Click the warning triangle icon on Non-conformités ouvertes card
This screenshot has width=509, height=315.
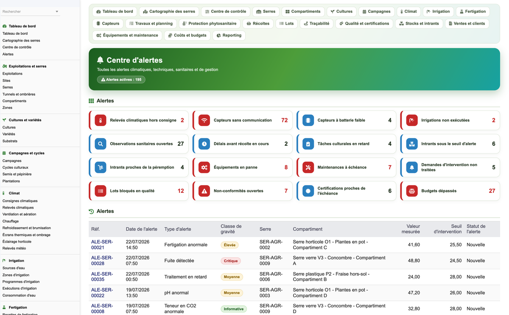tap(204, 191)
